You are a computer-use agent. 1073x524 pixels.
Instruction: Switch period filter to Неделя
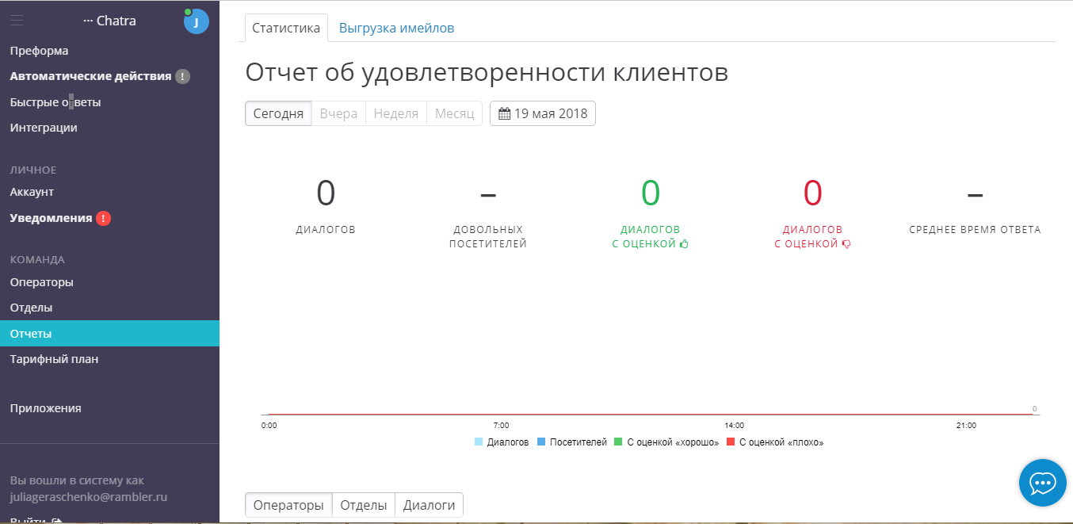[395, 113]
